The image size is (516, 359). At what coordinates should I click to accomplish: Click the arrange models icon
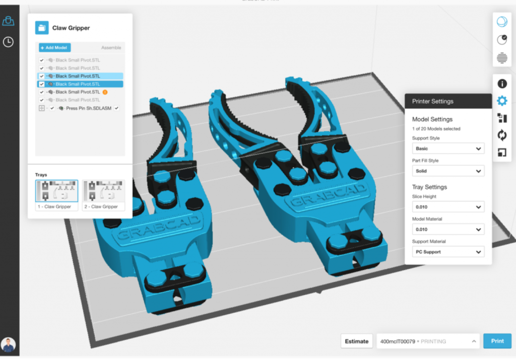point(502,118)
